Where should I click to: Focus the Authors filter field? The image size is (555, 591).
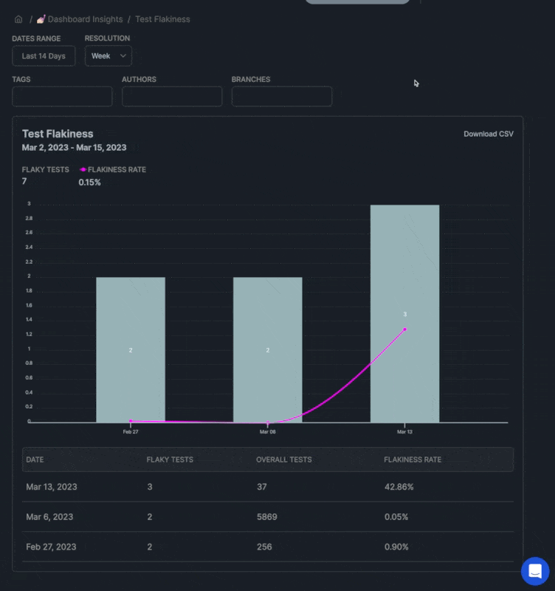[172, 97]
